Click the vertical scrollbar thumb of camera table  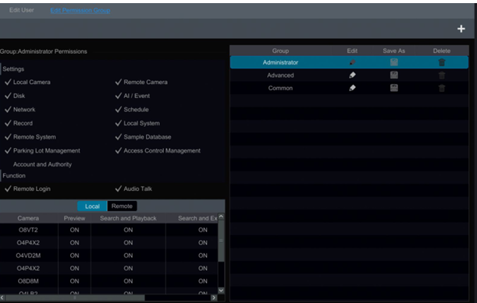pos(221,241)
